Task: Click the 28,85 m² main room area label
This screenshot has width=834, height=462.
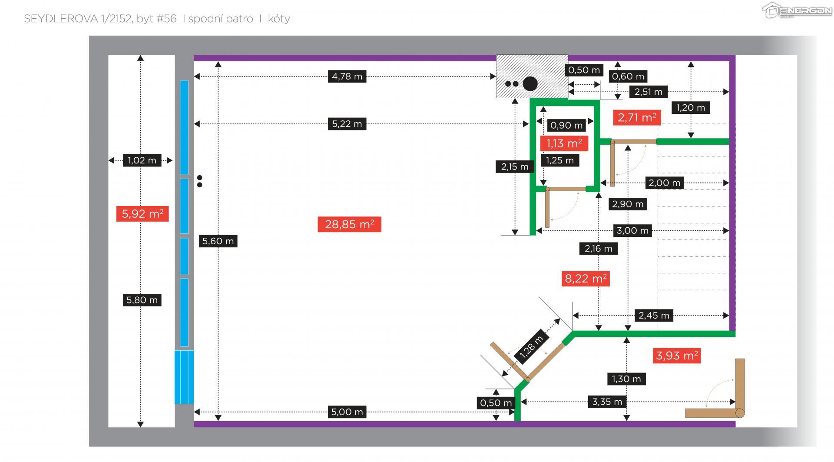Action: tap(349, 224)
